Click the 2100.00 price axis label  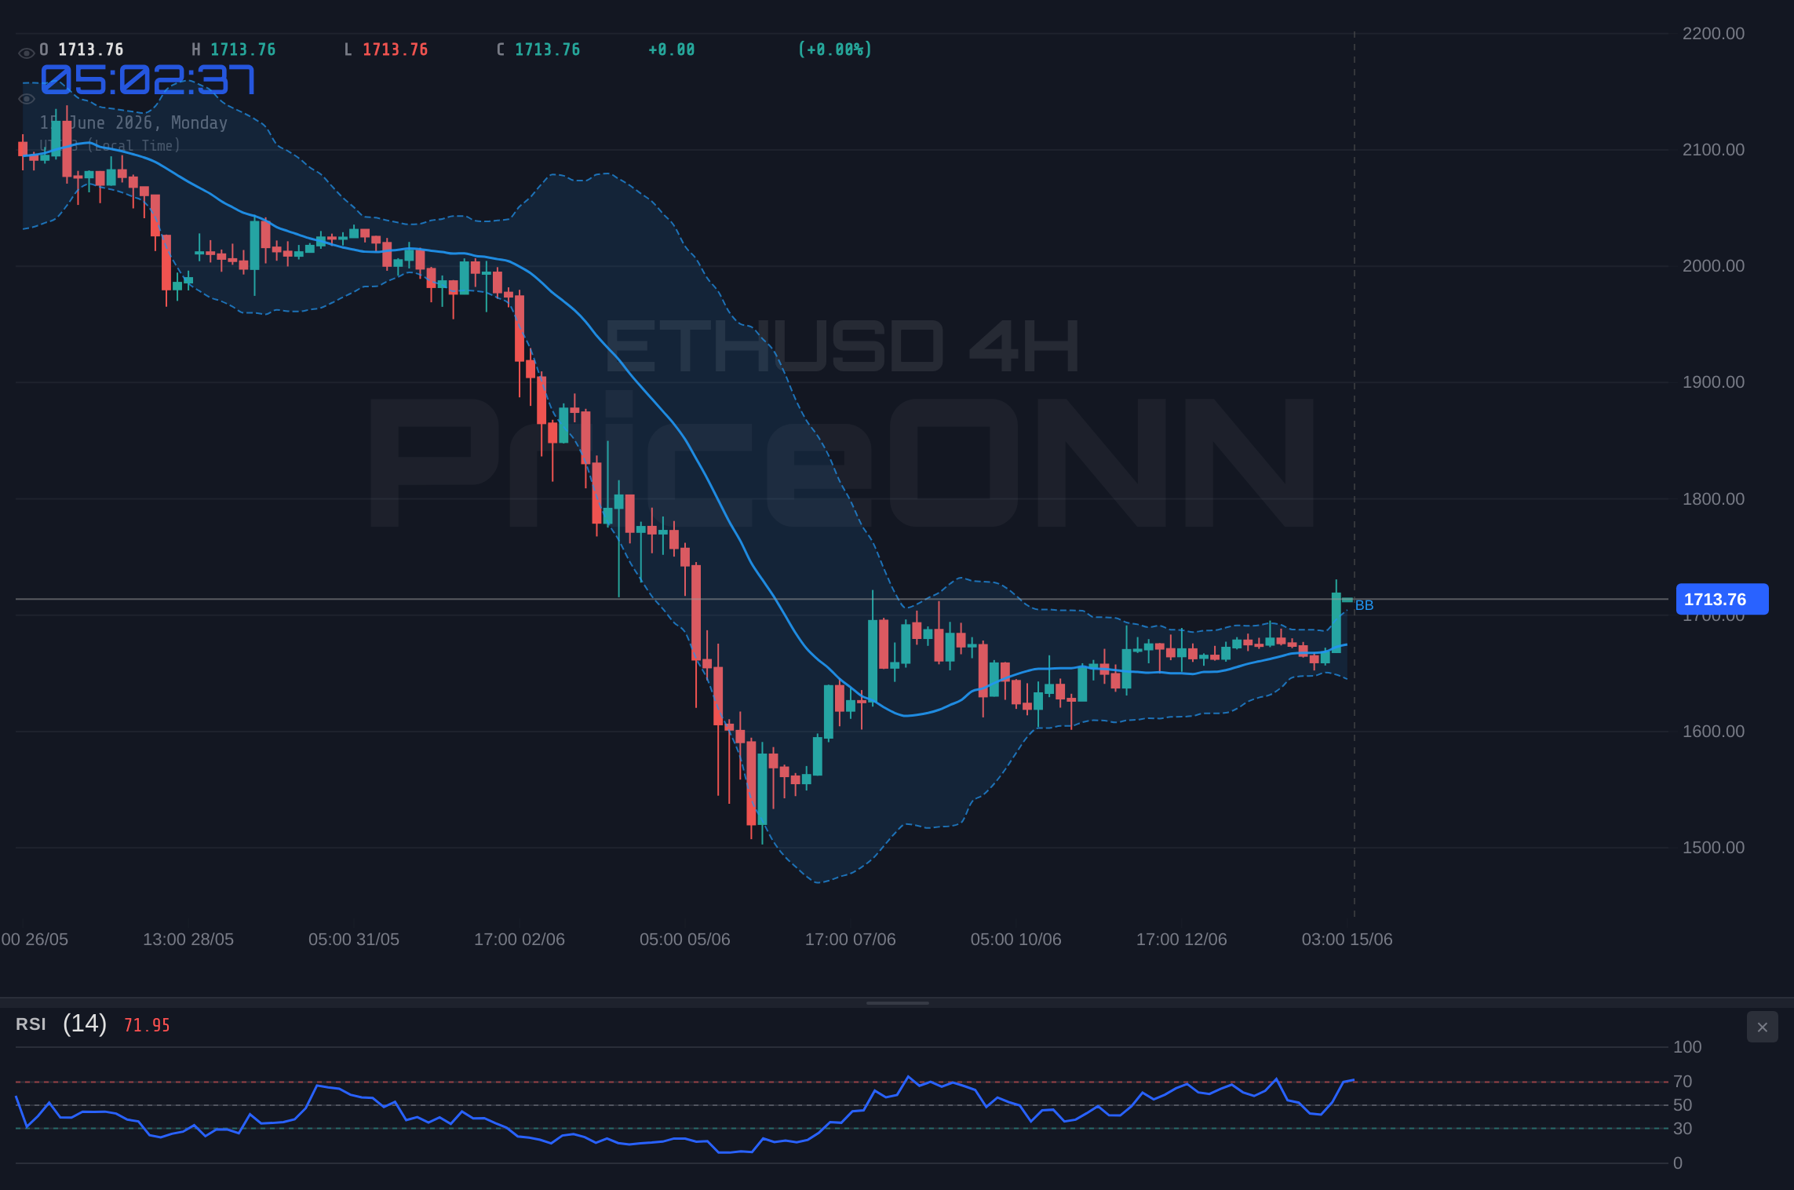1713,149
